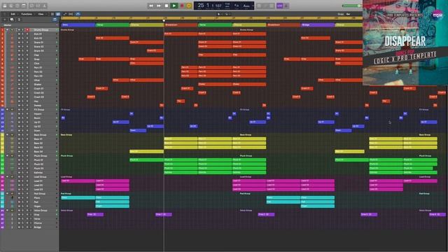Click the red Record button
The image size is (448, 252).
coord(182,6)
